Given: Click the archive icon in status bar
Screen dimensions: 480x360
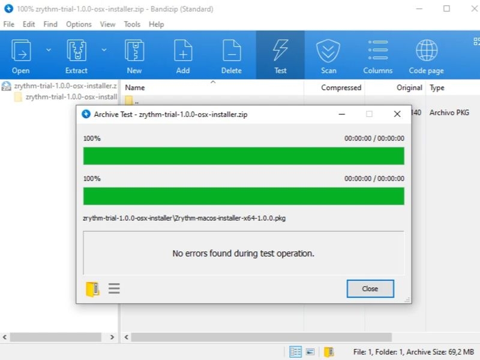Looking at the screenshot, I should [x=329, y=352].
